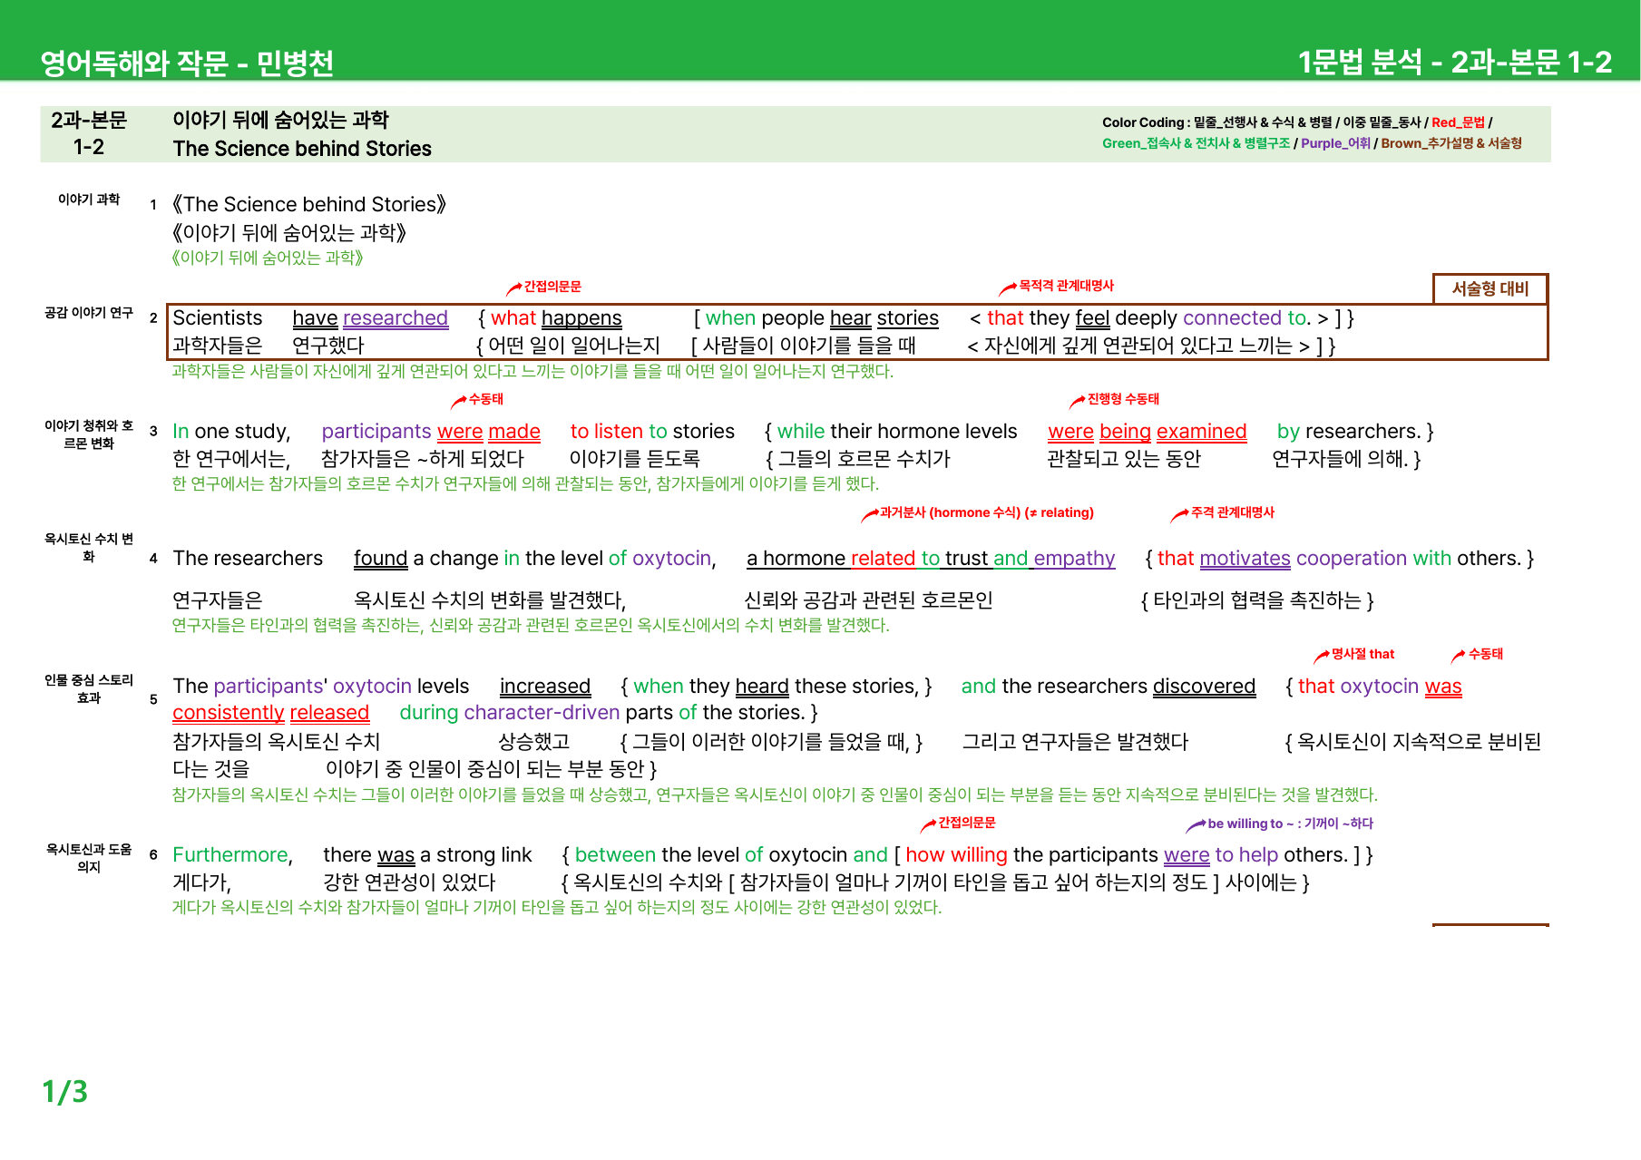Viewport: 1641px width, 1160px height.
Task: Click the header text '1문법 분석 - 2과-본문 1-2'
Action: pos(1454,62)
